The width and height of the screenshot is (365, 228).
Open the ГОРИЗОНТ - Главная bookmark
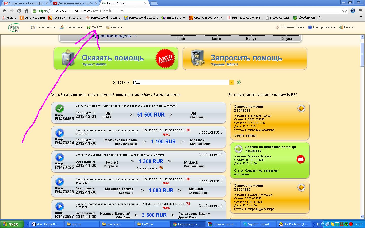(65, 18)
